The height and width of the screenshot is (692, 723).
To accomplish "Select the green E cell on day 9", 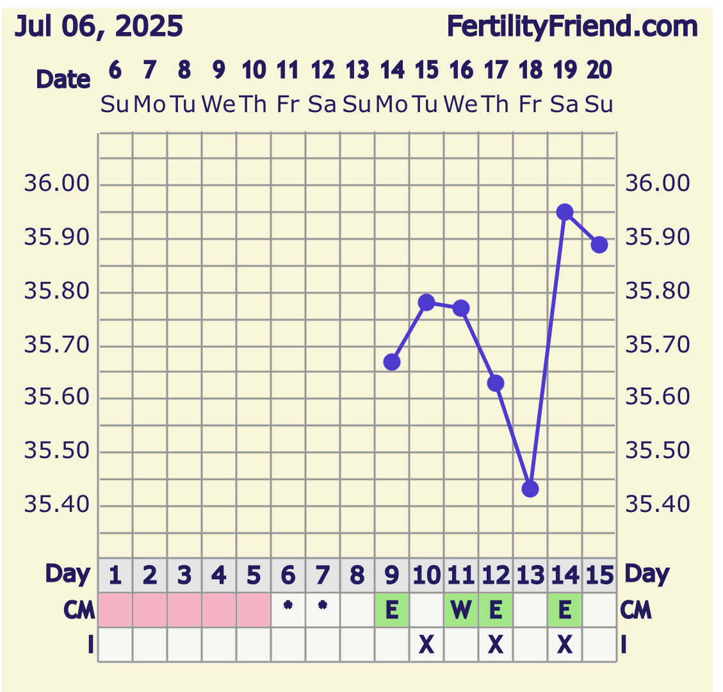I will click(x=392, y=610).
